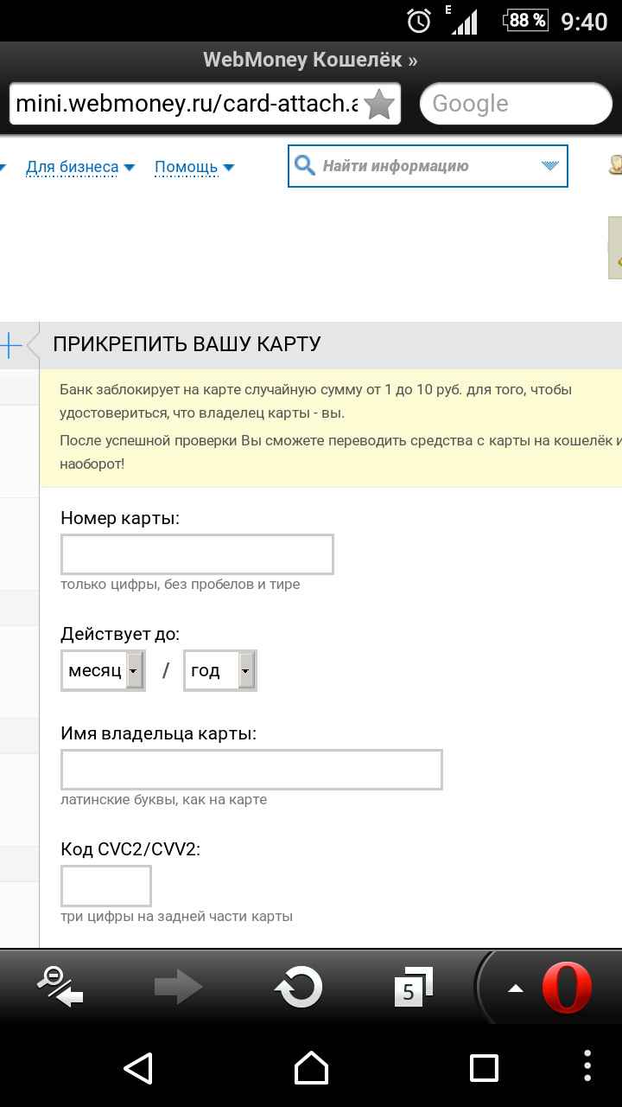
Task: Reload the page with refresh icon
Action: pos(298,987)
